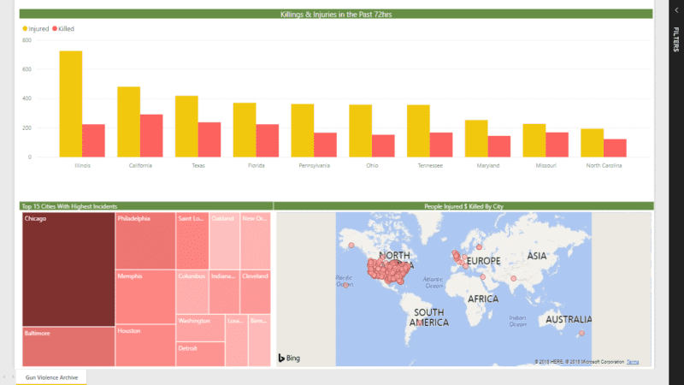Select Texas yellow Injured bar
The height and width of the screenshot is (385, 684).
click(x=186, y=126)
